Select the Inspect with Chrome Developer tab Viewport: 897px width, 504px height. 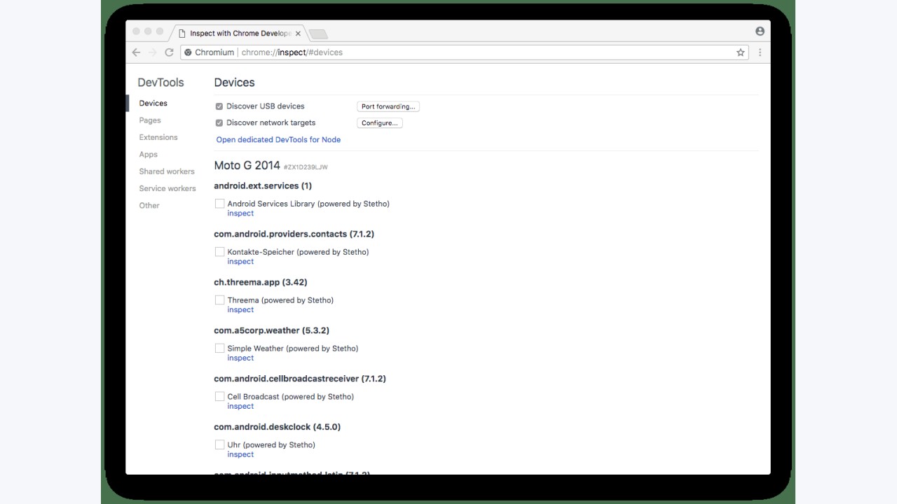240,33
